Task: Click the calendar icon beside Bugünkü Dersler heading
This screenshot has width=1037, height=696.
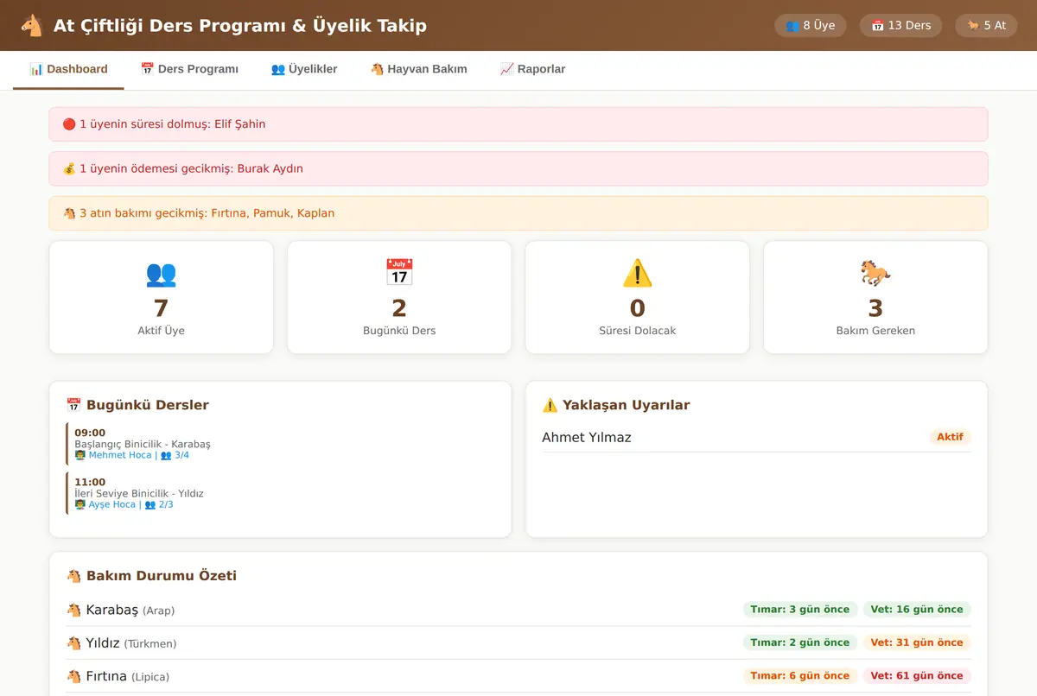Action: pyautogui.click(x=73, y=405)
